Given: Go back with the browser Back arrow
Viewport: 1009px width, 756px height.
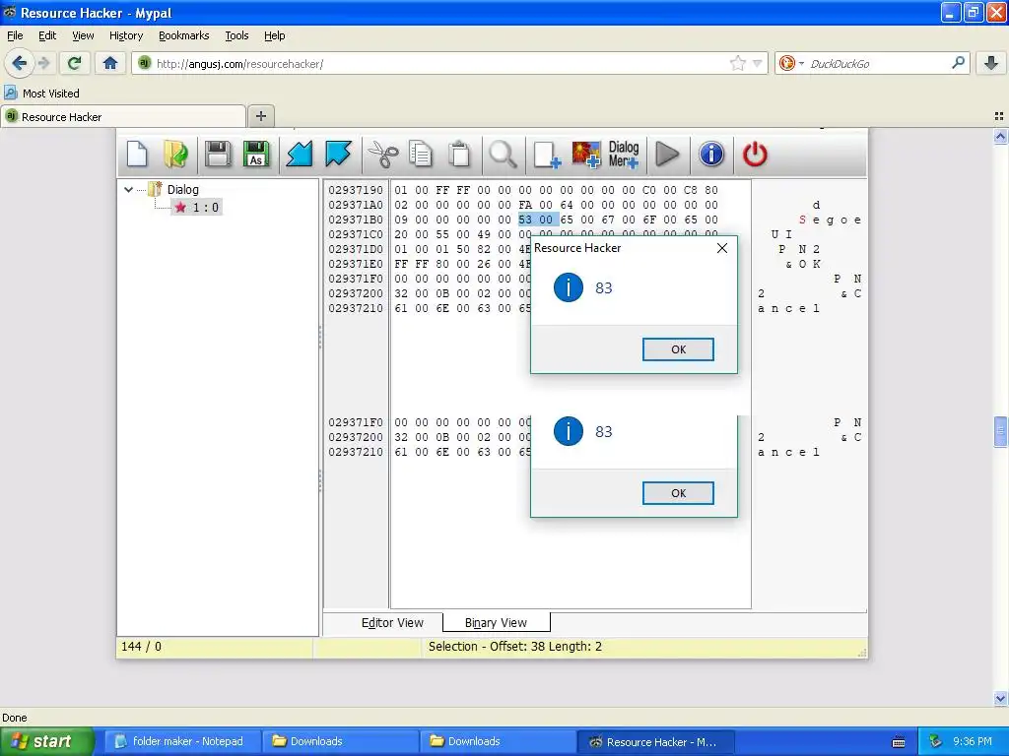Looking at the screenshot, I should tap(20, 63).
